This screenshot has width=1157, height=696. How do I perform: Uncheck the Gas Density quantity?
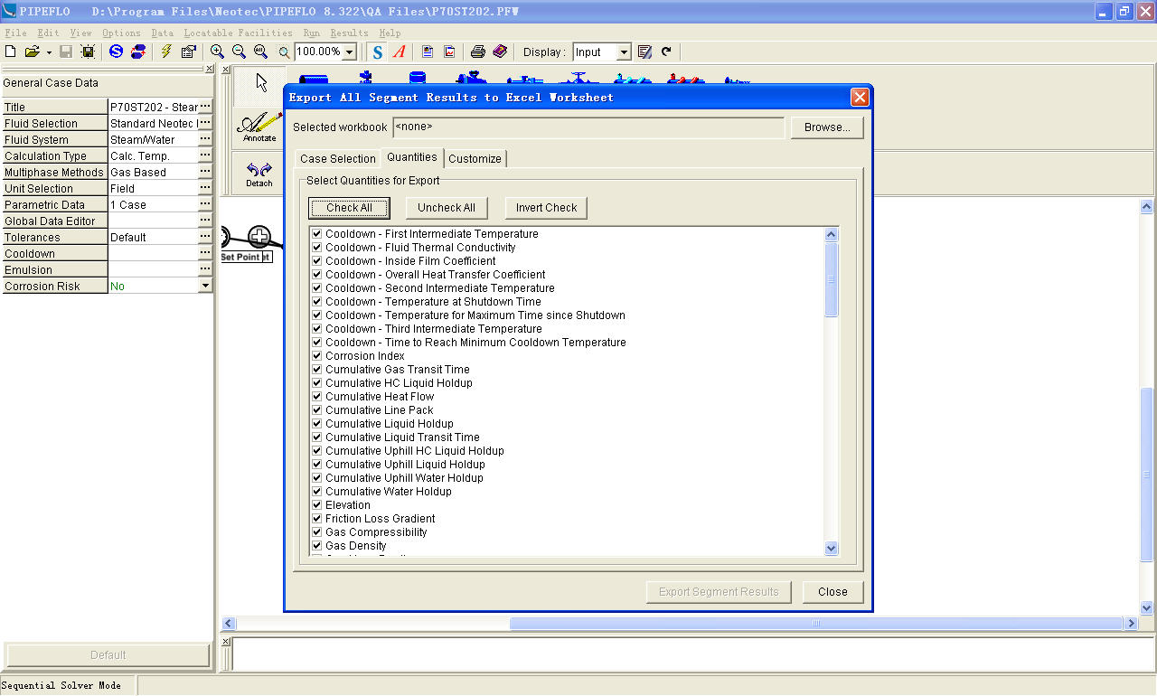317,545
